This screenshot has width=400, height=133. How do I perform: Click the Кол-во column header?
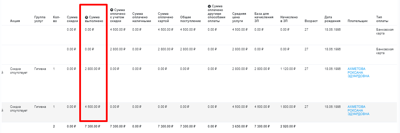(x=56, y=19)
